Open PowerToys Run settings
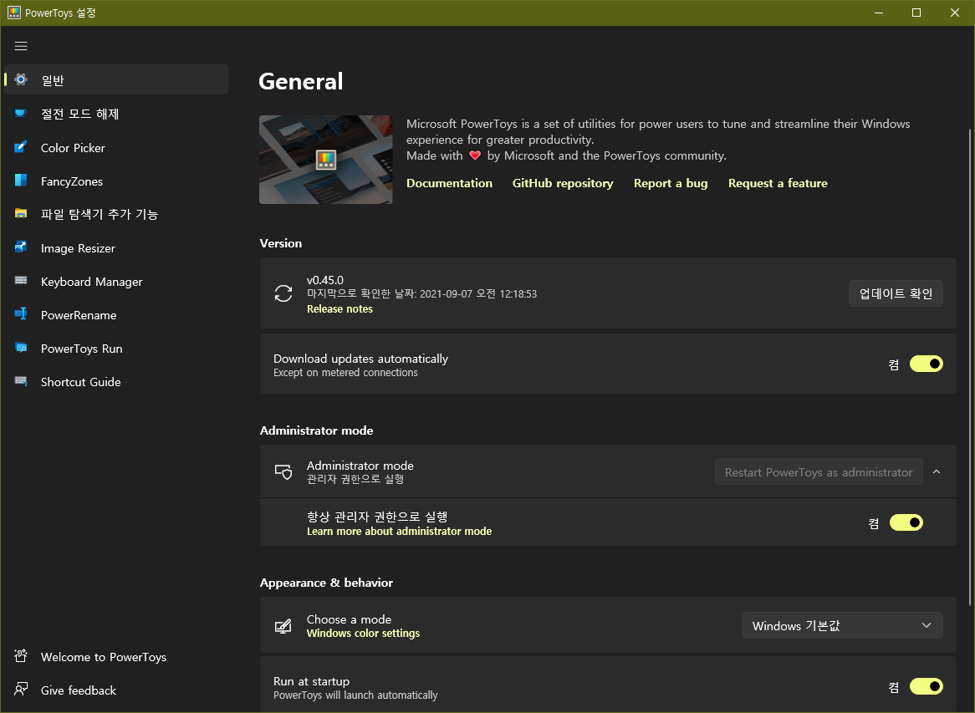The width and height of the screenshot is (975, 713). 116,349
